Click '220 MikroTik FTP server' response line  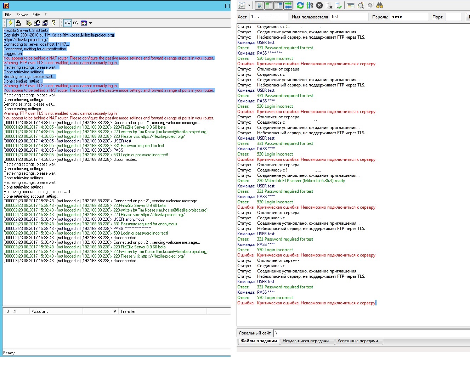click(291, 181)
